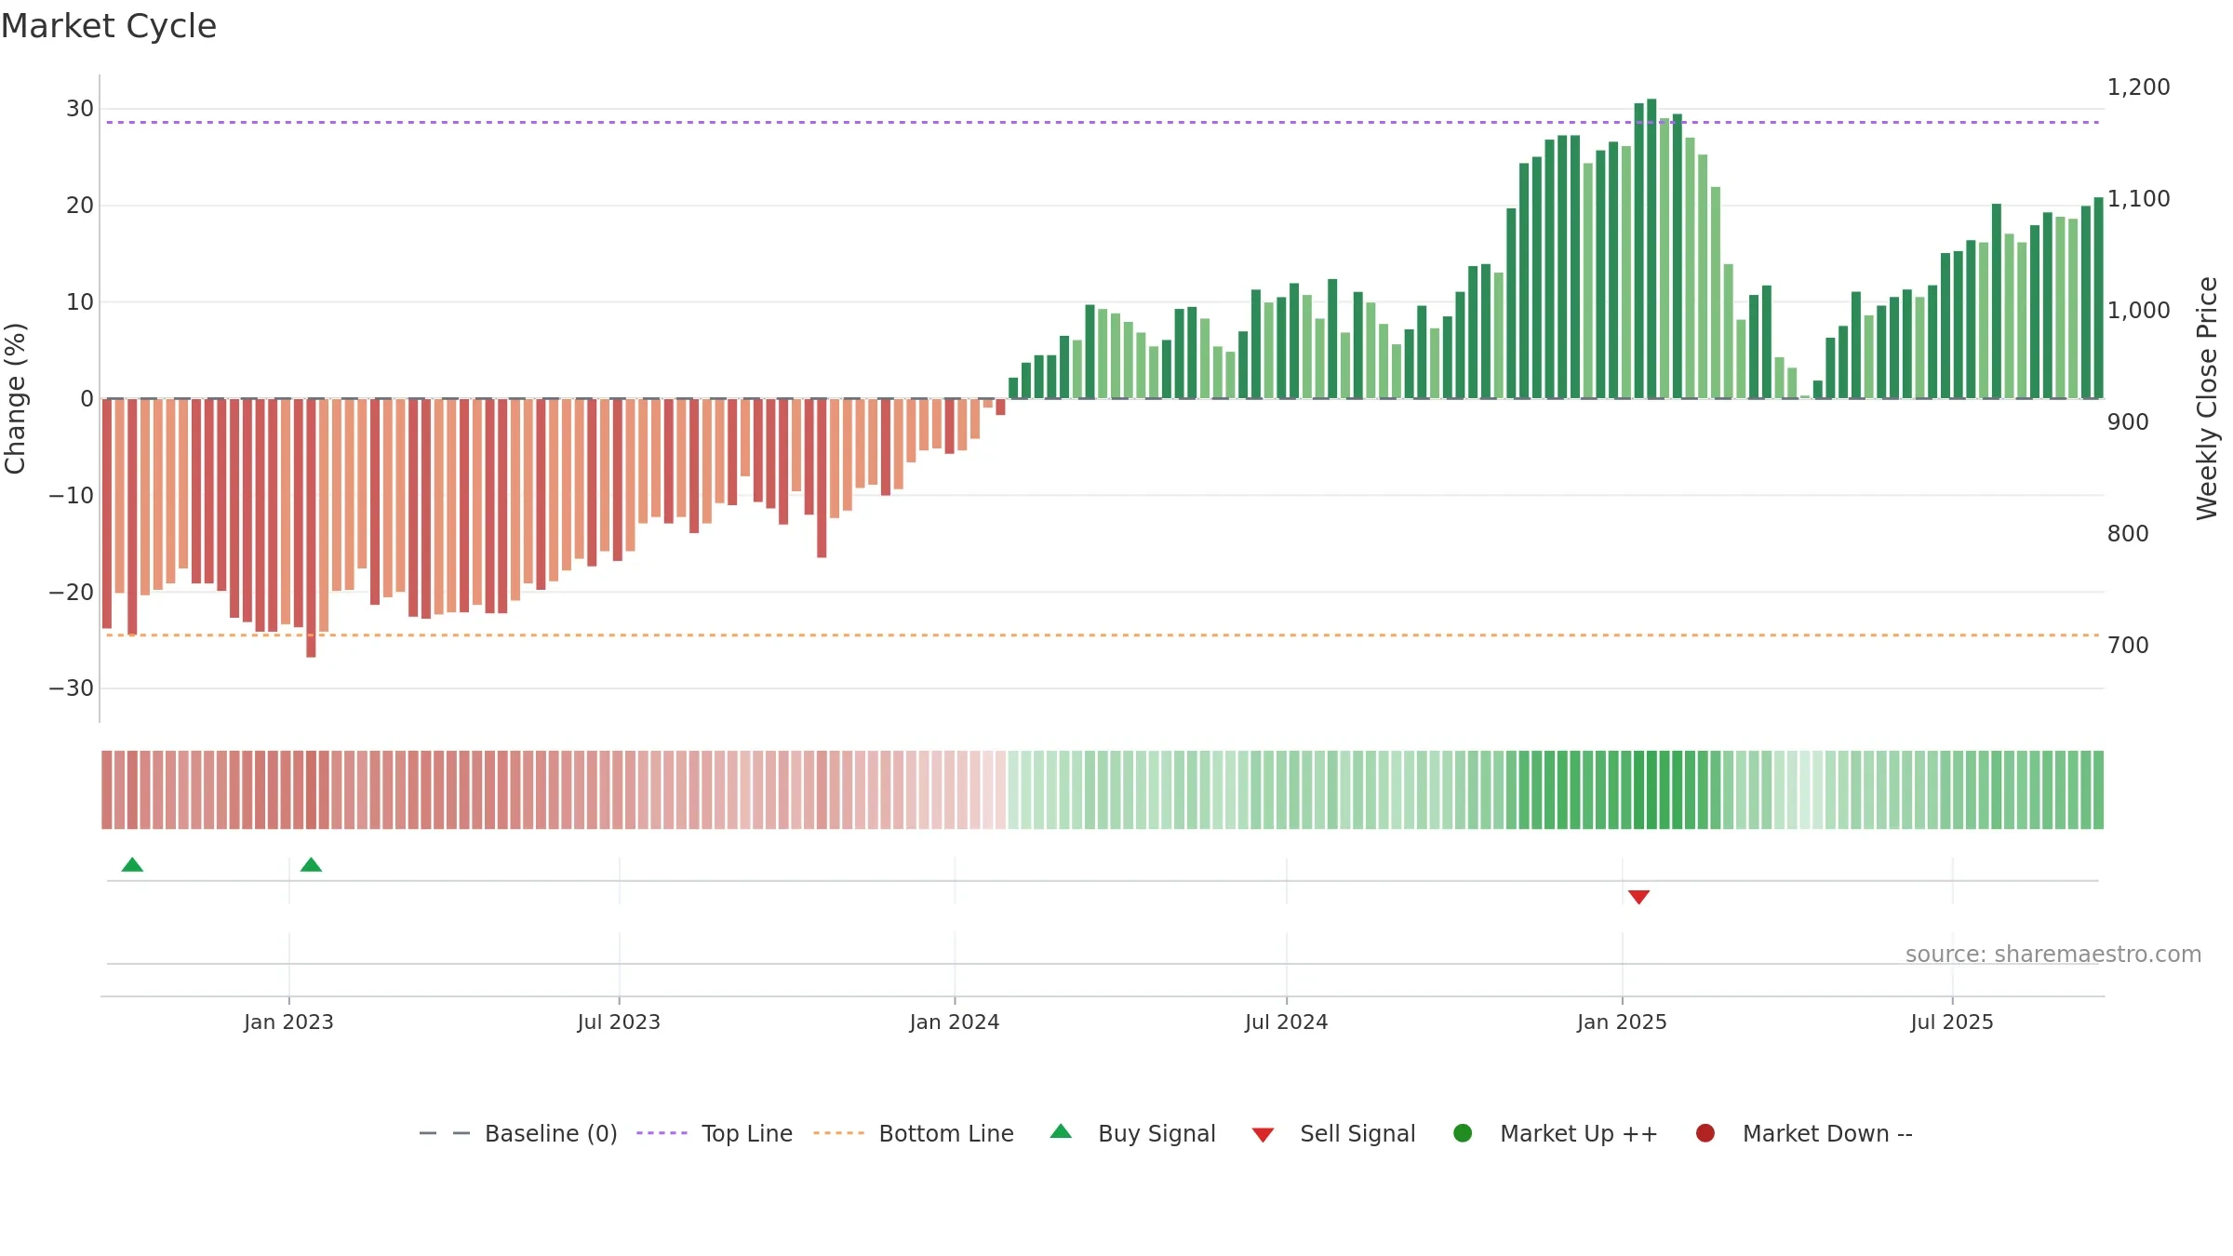Viewport: 2233px width, 1256px height.
Task: Click the gray Baseline legend dash sample
Action: [444, 1133]
